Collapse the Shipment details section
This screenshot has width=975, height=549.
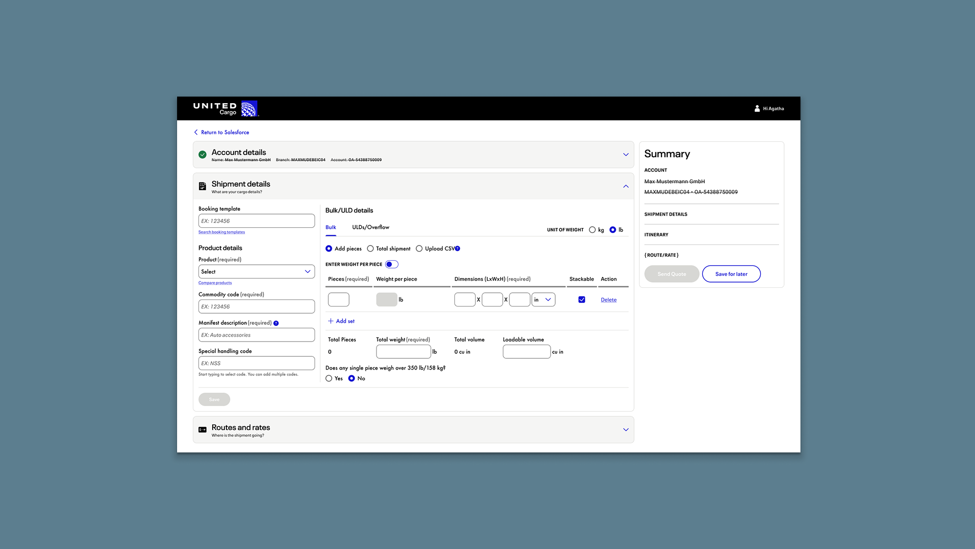pyautogui.click(x=626, y=186)
